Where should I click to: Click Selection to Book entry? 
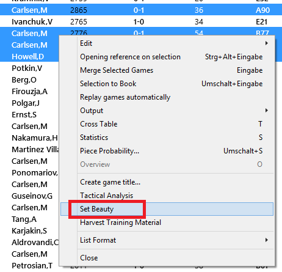coord(167,84)
